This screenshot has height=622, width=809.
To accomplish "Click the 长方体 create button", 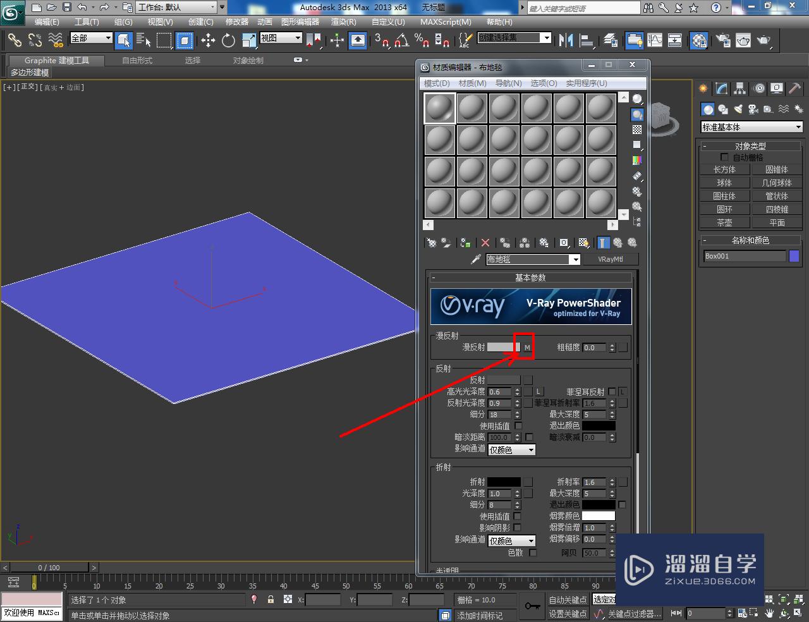I will tap(724, 169).
